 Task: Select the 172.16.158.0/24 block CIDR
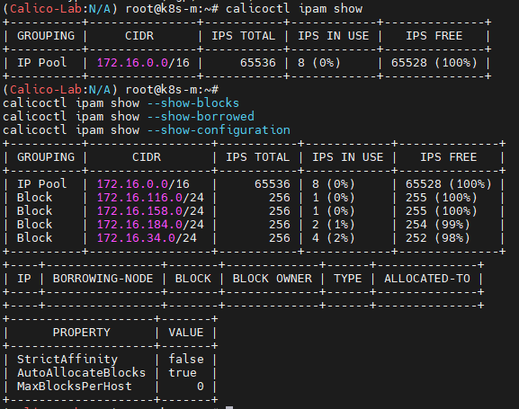(x=150, y=210)
